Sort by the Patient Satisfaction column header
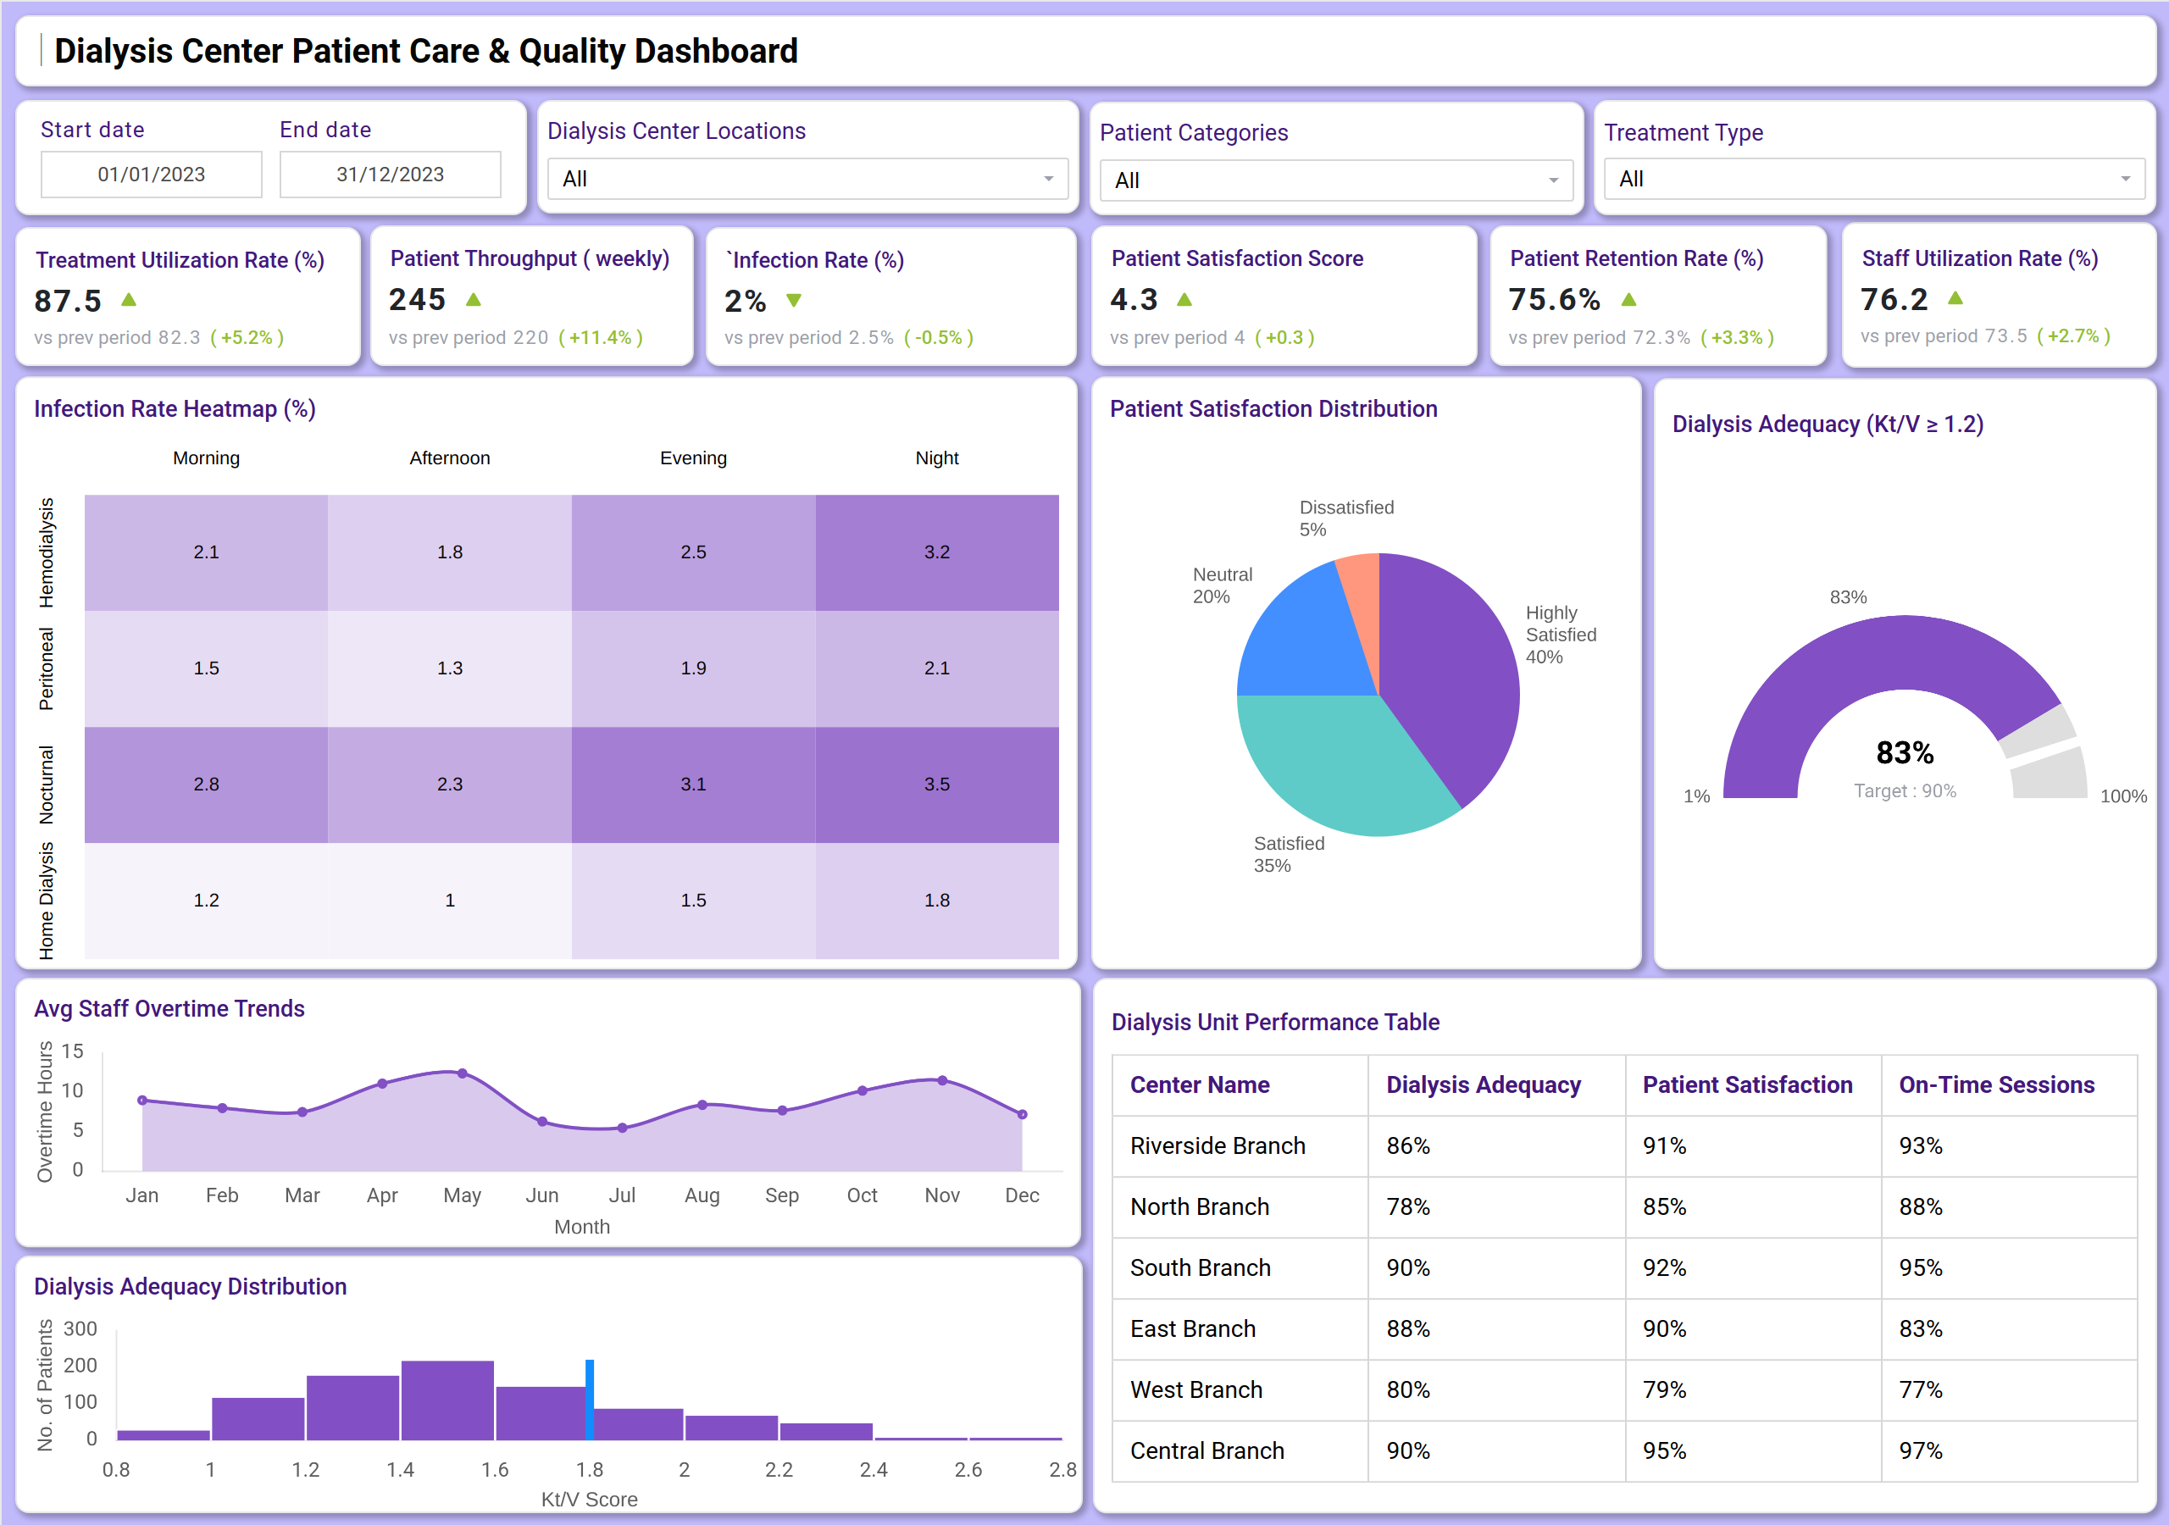 [x=1748, y=1084]
